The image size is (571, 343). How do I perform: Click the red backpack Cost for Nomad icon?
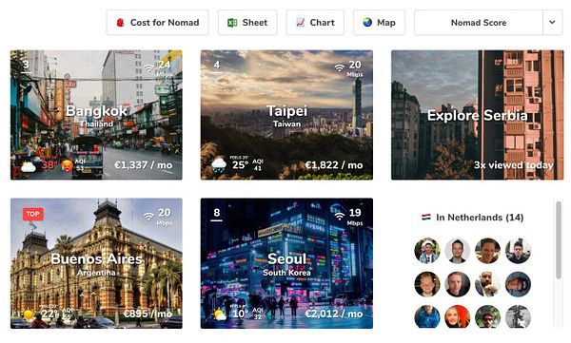coord(120,23)
